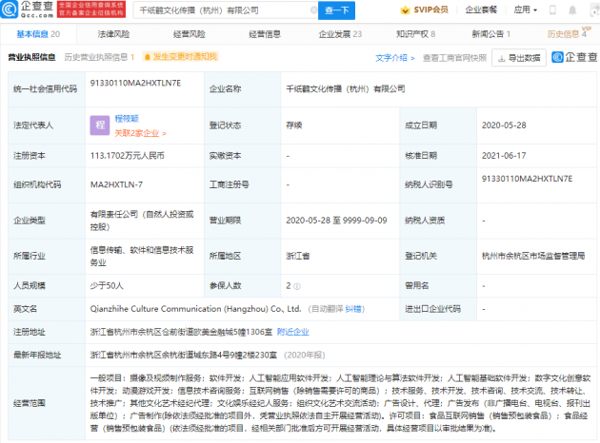Click the 关联2家企业 link
Image resolution: width=600 pixels, height=443 pixels.
pos(135,132)
